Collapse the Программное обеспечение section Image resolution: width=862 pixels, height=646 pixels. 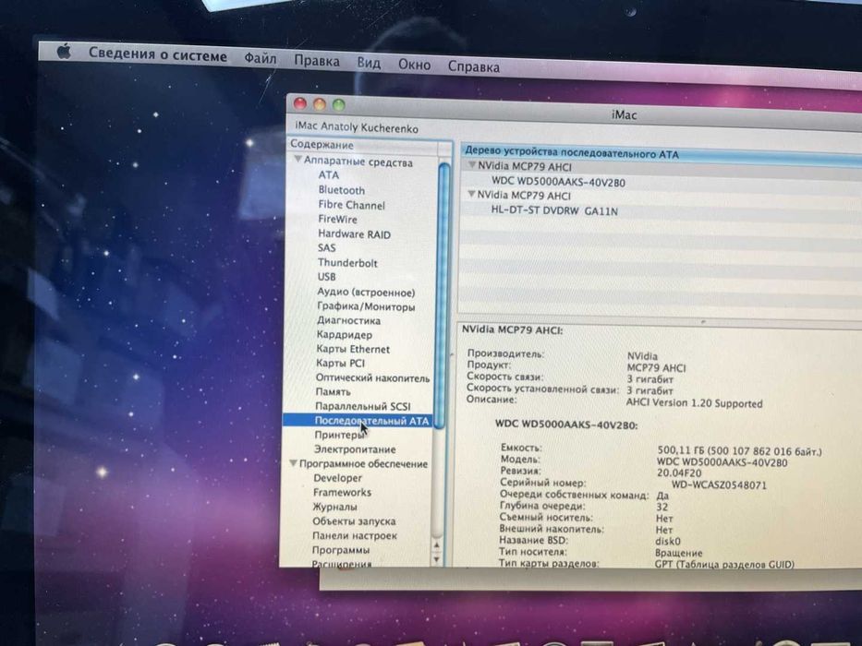click(x=294, y=463)
